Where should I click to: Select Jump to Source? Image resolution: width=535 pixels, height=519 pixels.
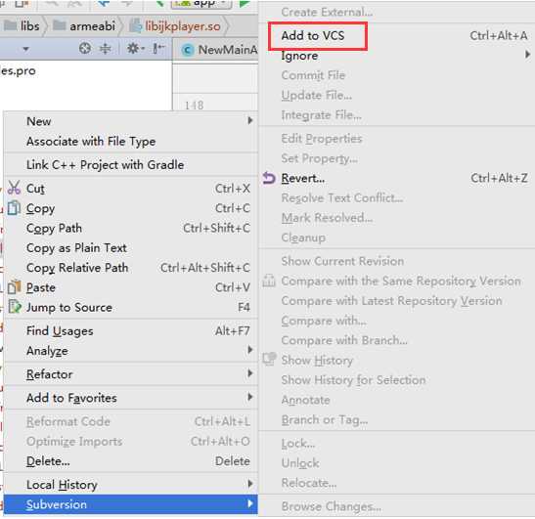click(x=131, y=307)
